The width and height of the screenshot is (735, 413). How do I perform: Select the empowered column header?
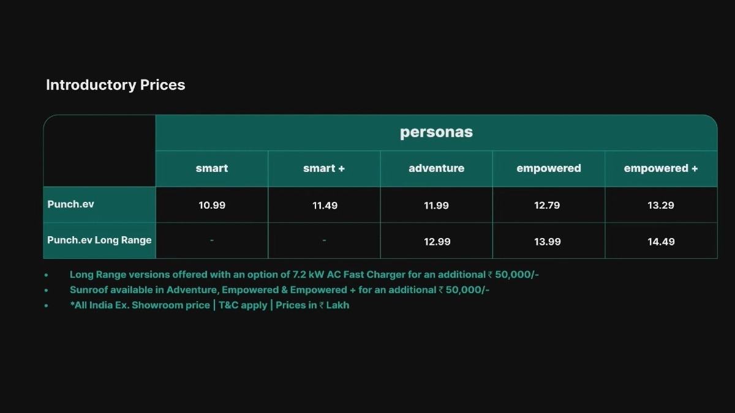[x=548, y=168]
